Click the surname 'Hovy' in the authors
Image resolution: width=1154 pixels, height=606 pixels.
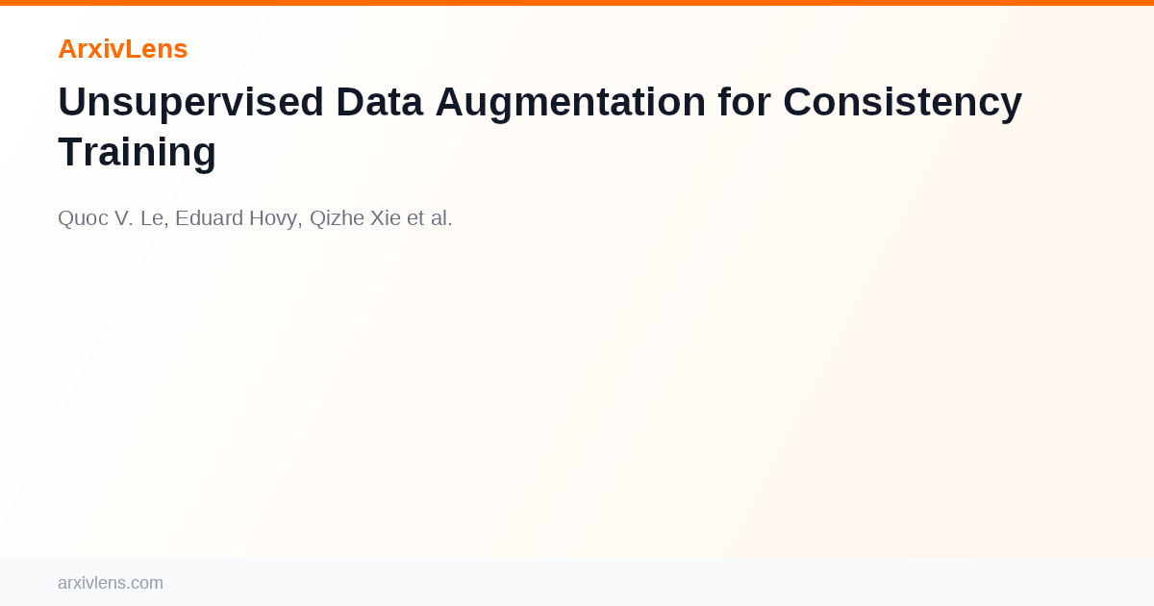pyautogui.click(x=274, y=218)
